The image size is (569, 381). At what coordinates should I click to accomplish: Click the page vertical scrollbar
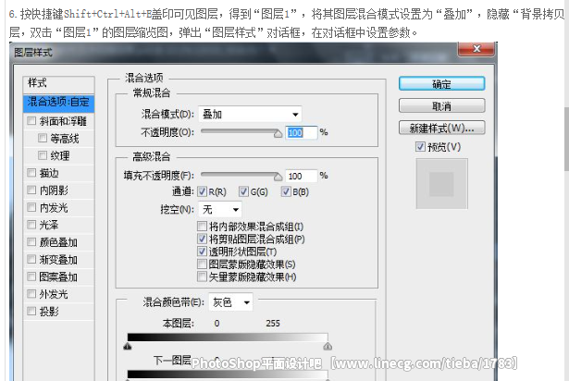coord(566,139)
